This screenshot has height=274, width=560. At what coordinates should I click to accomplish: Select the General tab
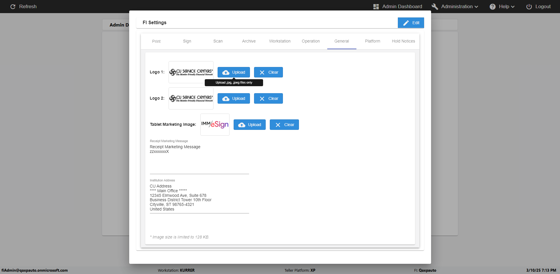pyautogui.click(x=342, y=41)
